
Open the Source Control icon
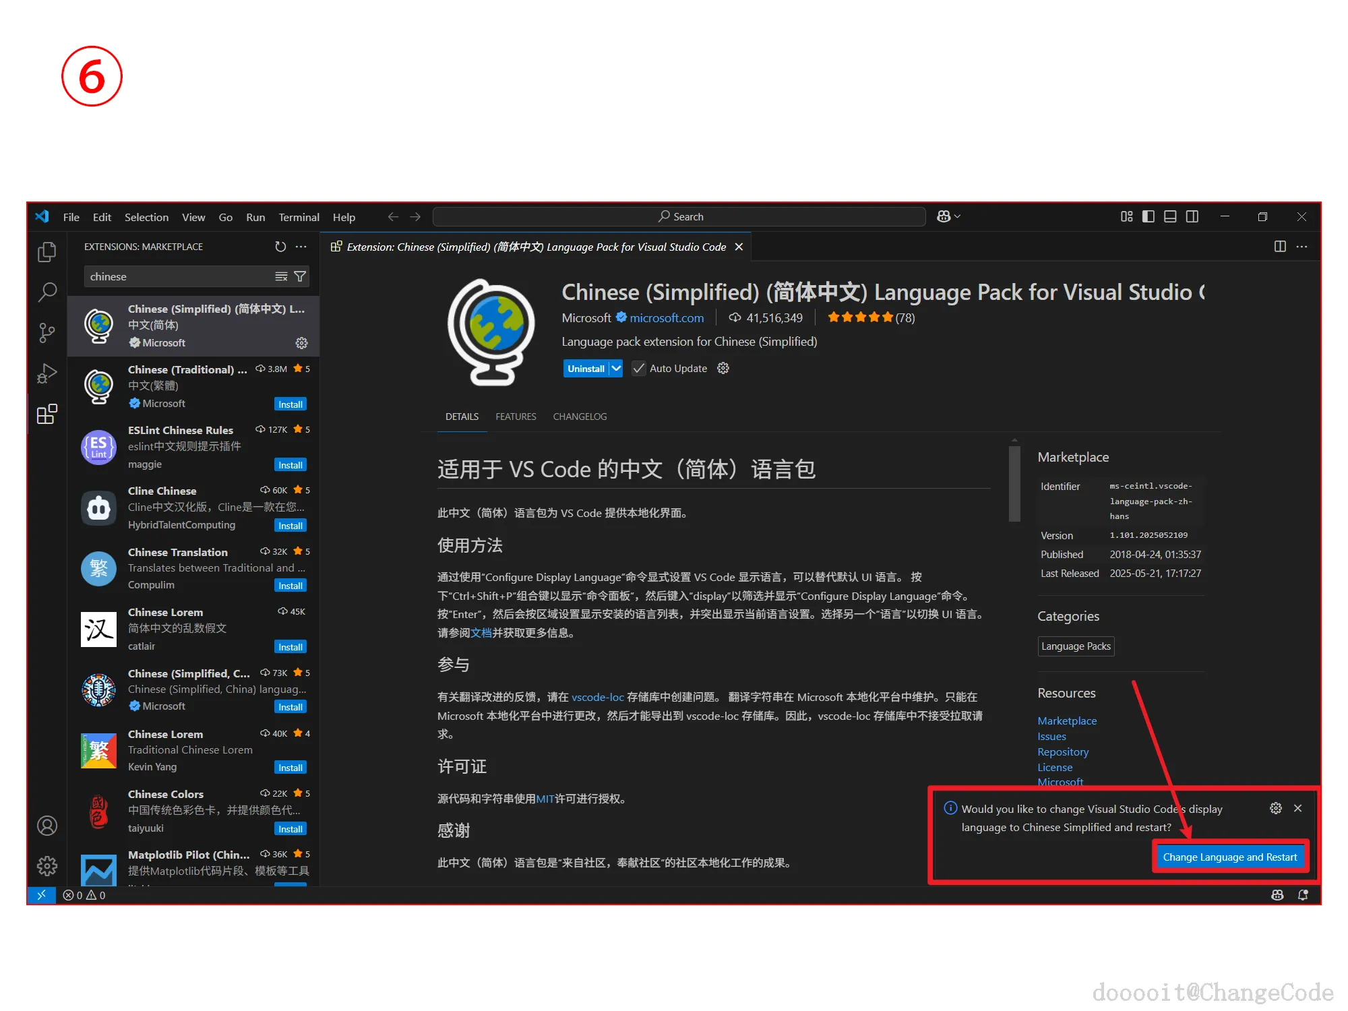coord(47,332)
